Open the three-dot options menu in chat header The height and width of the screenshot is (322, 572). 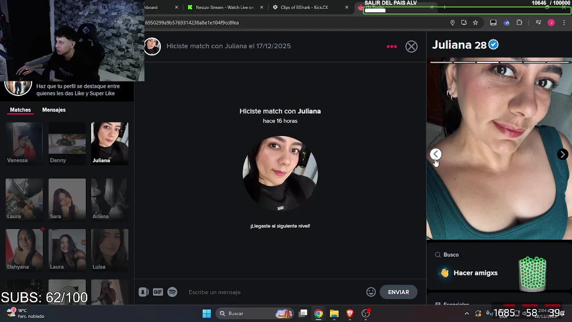(391, 47)
